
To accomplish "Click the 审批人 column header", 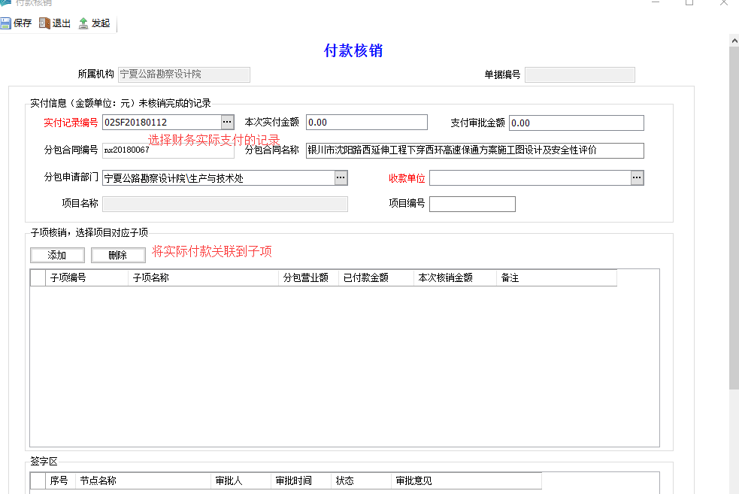I will click(x=241, y=480).
